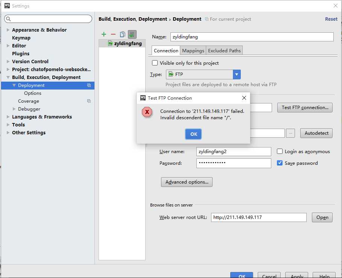Switch to the Mappings tab
The width and height of the screenshot is (342, 278).
coord(193,50)
